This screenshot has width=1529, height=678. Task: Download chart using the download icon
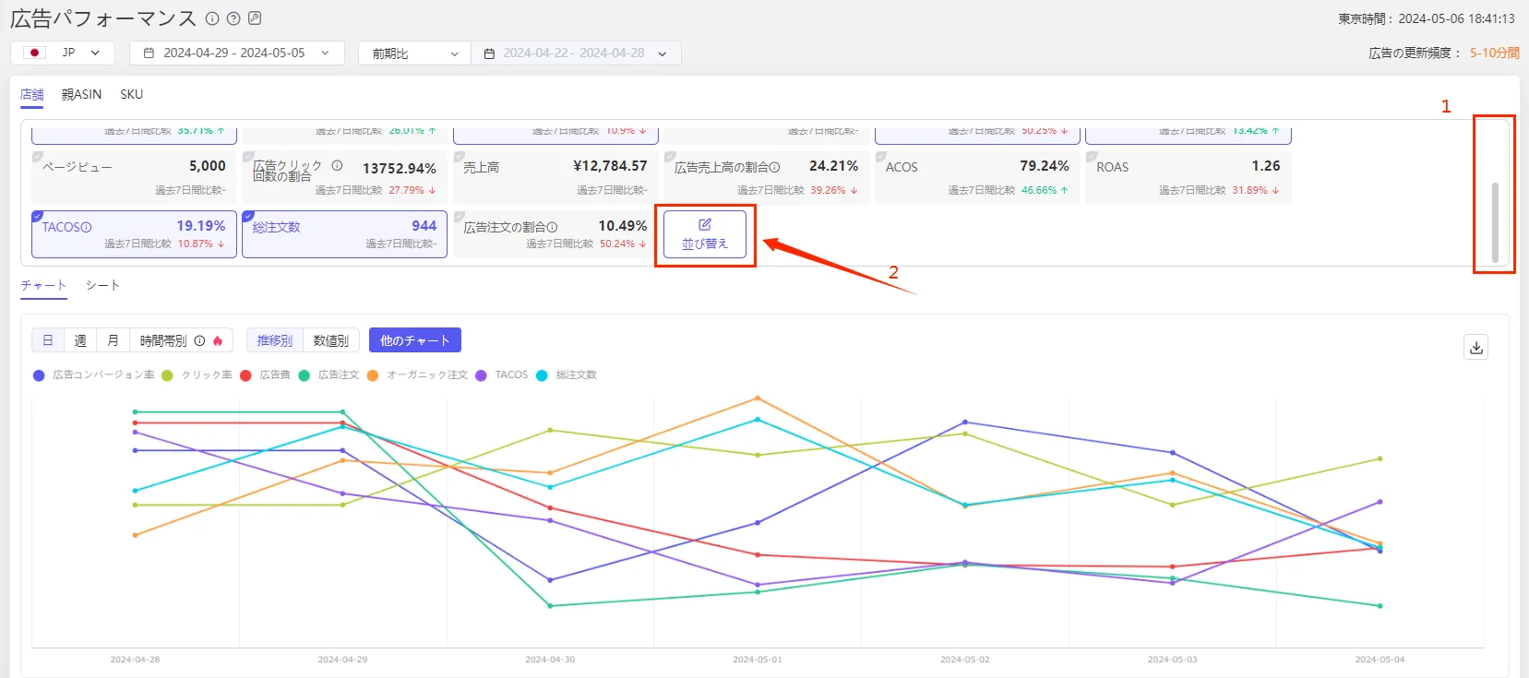pyautogui.click(x=1476, y=348)
